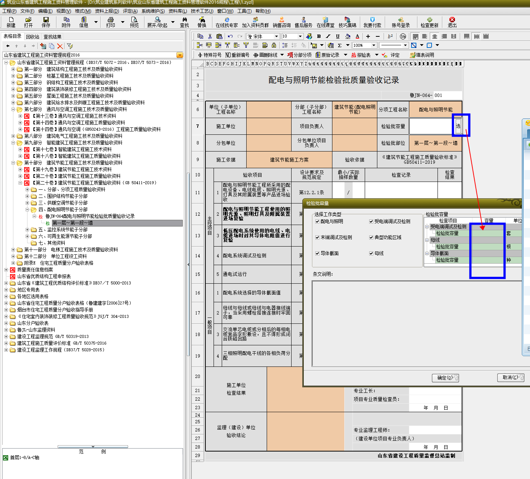
Task: Toggle 典型功能区域 checkbox
Action: coord(371,237)
